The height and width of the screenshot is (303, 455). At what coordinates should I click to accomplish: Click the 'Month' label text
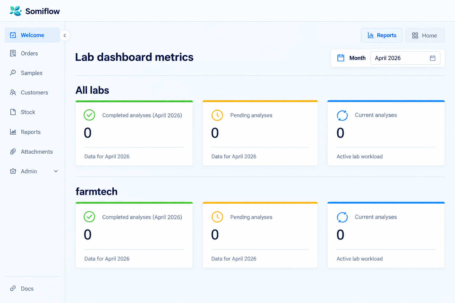click(x=358, y=58)
